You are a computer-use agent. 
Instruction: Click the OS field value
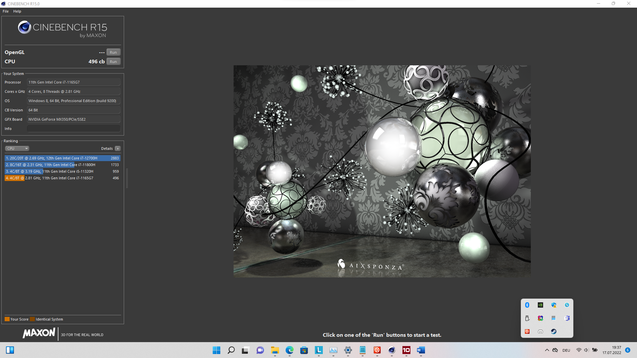pos(73,101)
